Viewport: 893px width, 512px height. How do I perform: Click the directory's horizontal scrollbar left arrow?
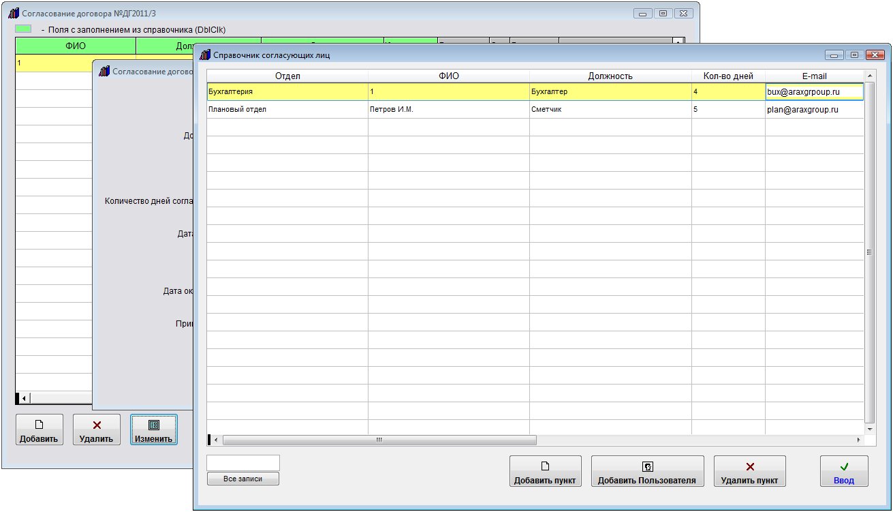217,440
